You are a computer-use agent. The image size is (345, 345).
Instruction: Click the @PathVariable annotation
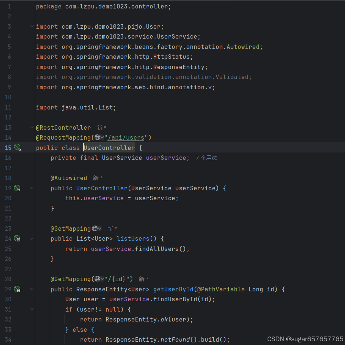pos(221,289)
